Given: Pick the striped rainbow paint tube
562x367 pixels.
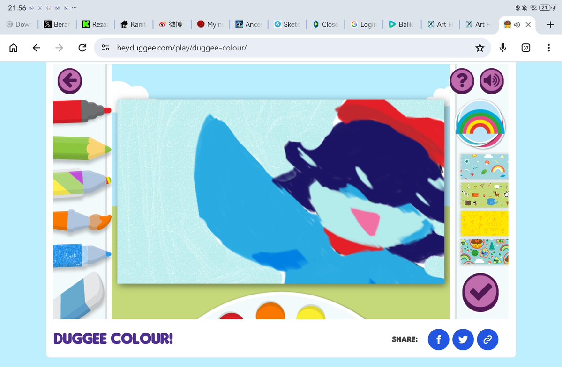Looking at the screenshot, I should 82,183.
